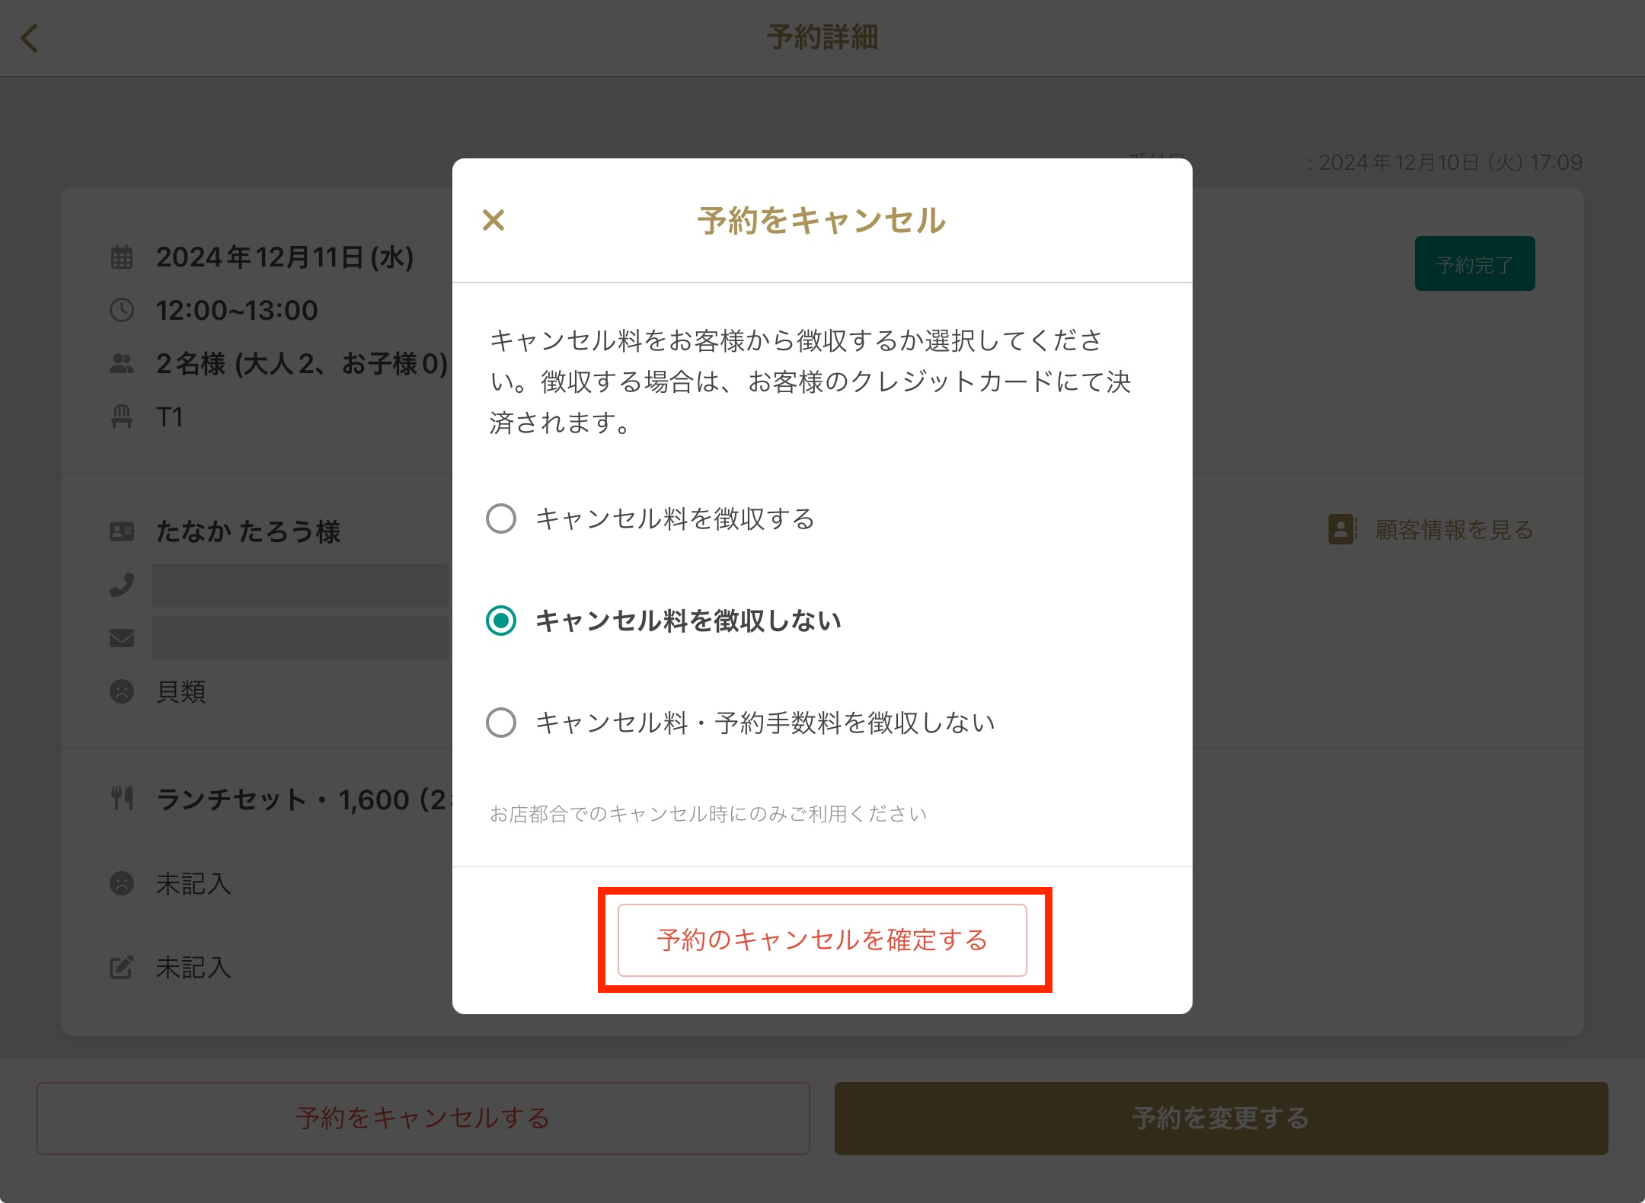This screenshot has height=1203, width=1645.
Task: Click the calendar icon beside the reservation date
Action: pyautogui.click(x=122, y=257)
